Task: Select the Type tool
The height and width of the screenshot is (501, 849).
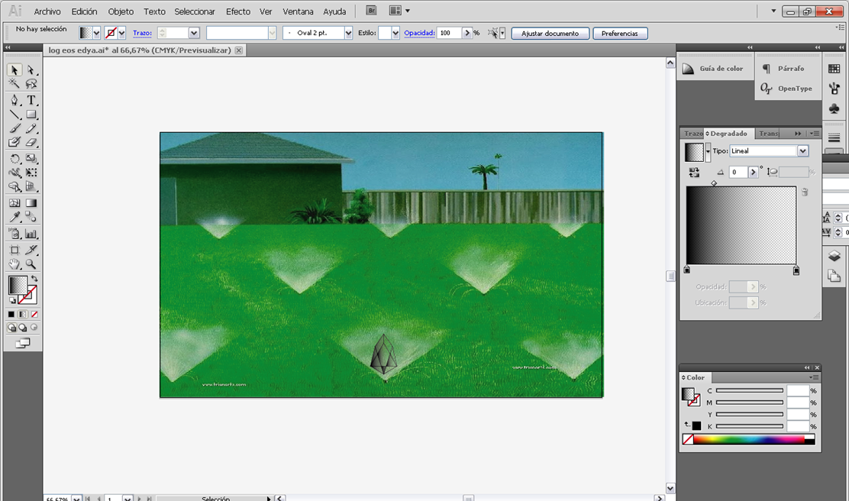Action: click(x=31, y=100)
